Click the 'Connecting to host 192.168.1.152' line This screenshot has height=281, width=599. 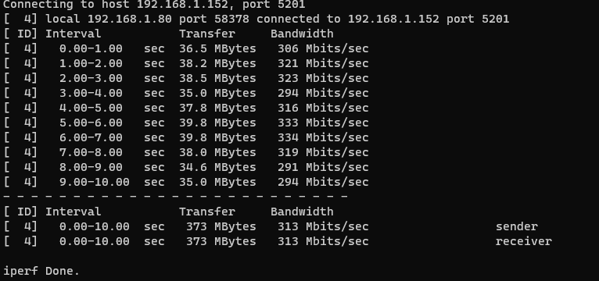pos(154,5)
